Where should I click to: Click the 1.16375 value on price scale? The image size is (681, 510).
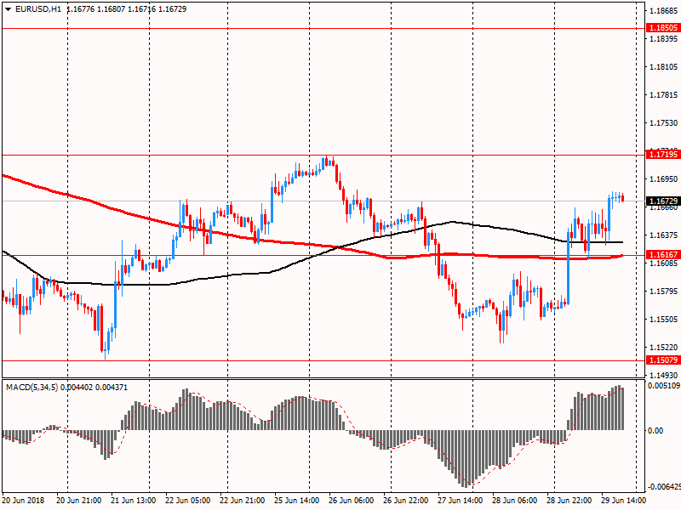(664, 235)
